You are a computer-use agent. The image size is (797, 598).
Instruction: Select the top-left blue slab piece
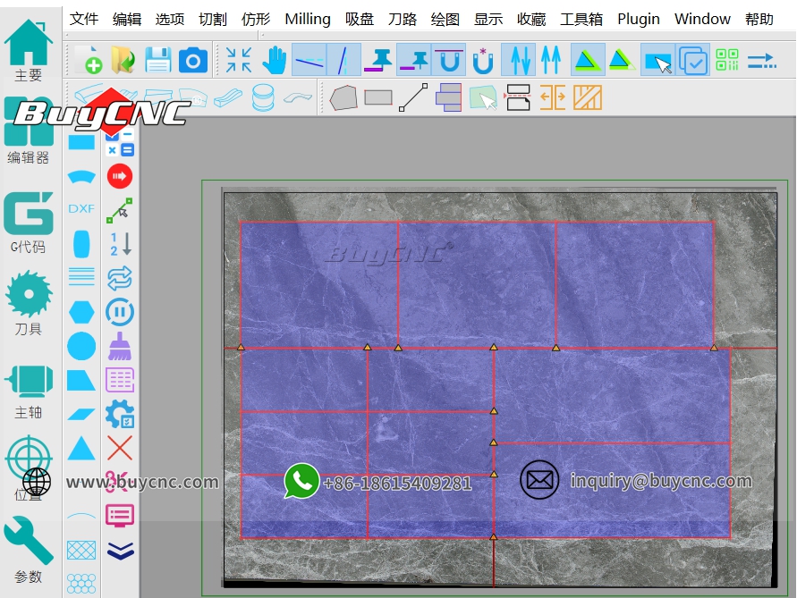click(318, 284)
